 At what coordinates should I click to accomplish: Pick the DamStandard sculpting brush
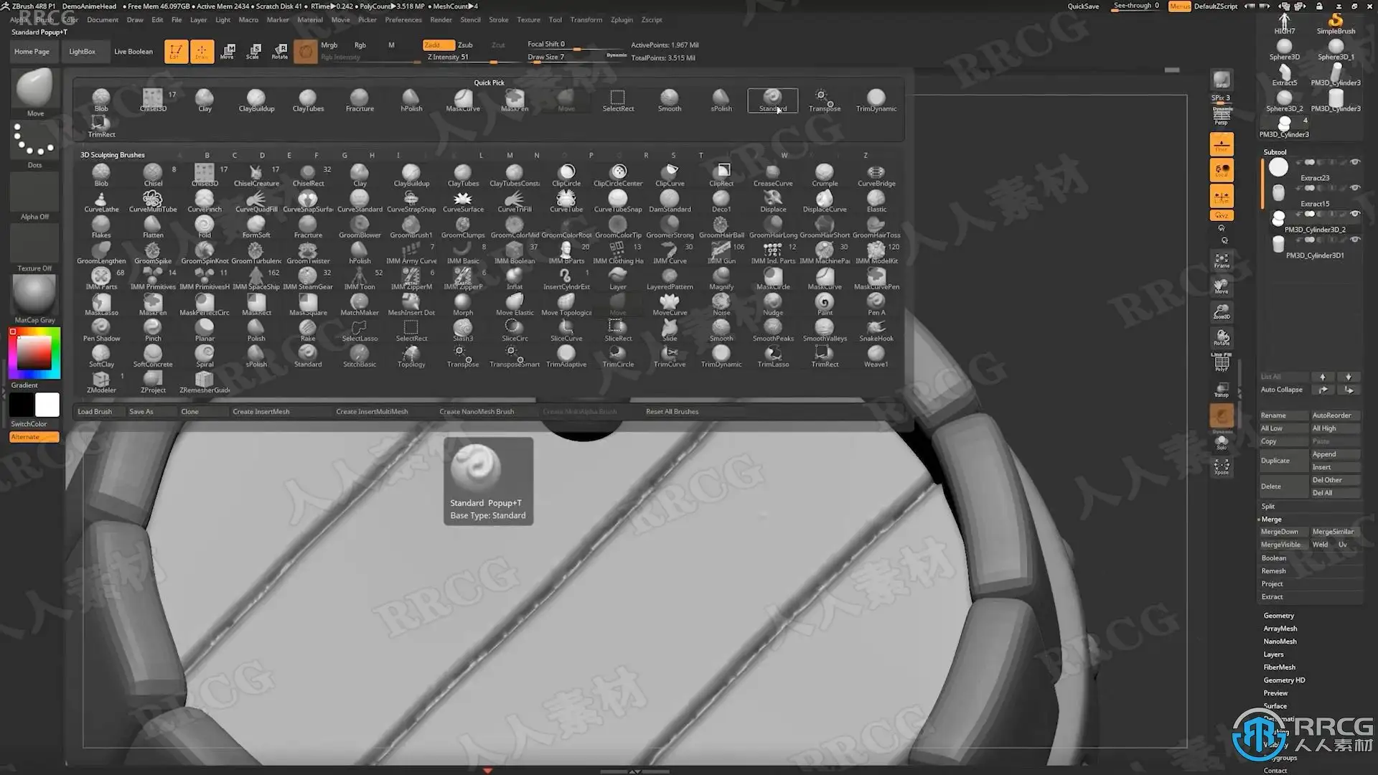[670, 201]
